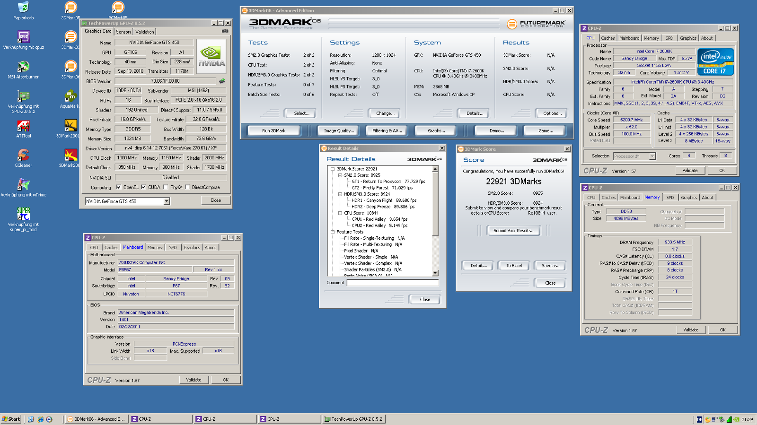The width and height of the screenshot is (757, 425).
Task: Collapse the HDR/SM3.0 Score tree node
Action: tap(340, 194)
